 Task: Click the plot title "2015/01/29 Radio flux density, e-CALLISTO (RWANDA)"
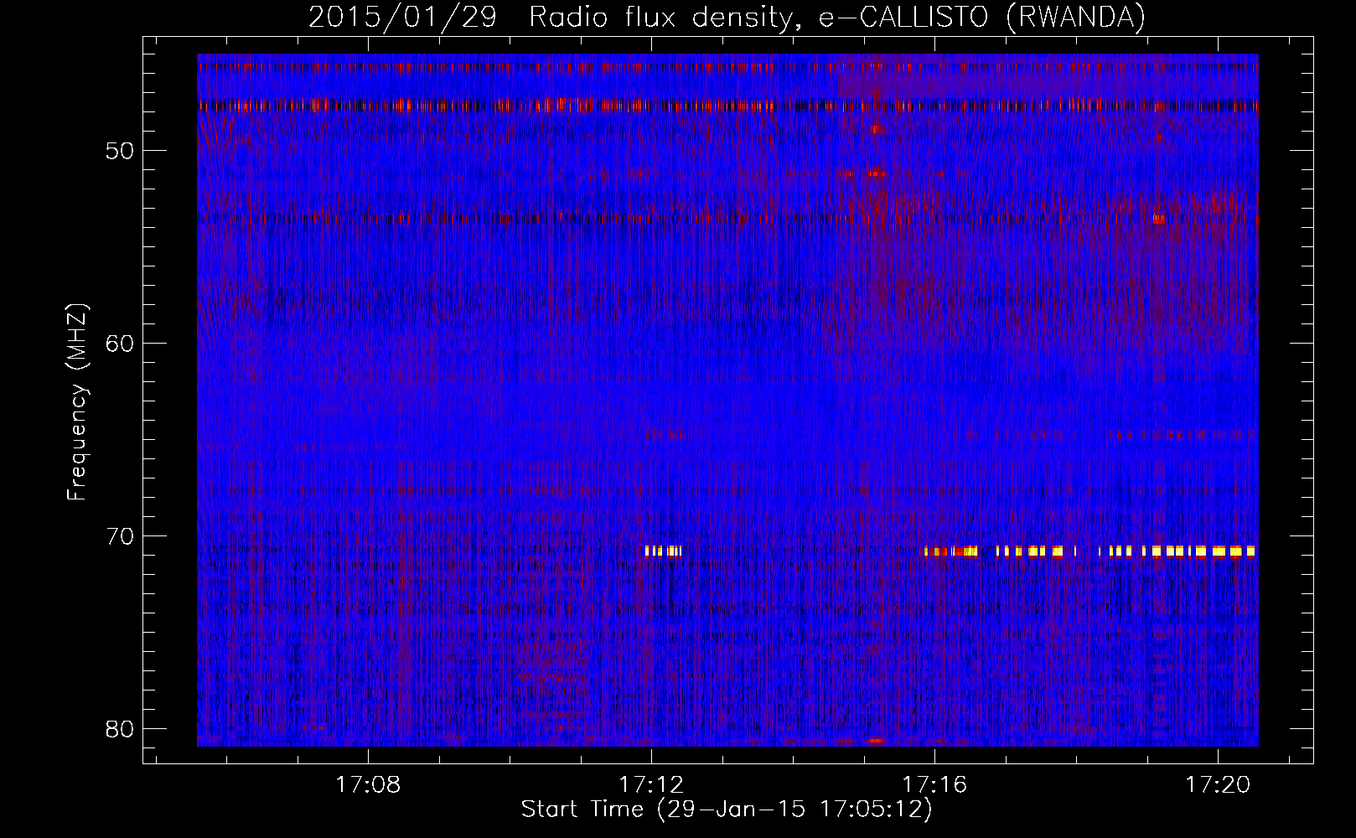(727, 17)
